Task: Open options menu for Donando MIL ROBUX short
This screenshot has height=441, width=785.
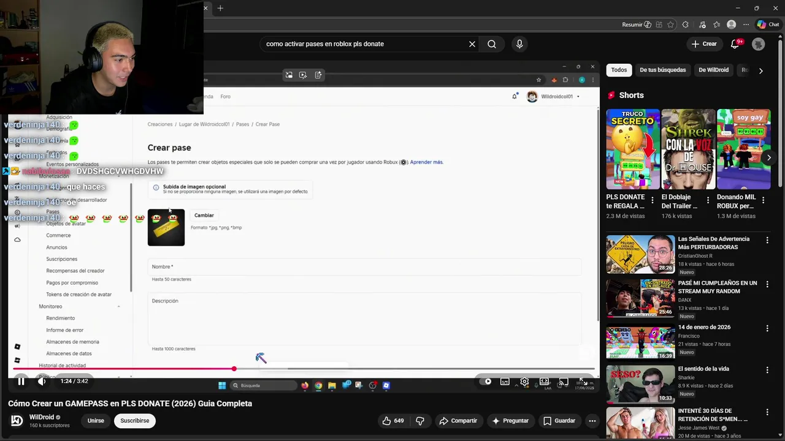Action: pos(763,200)
